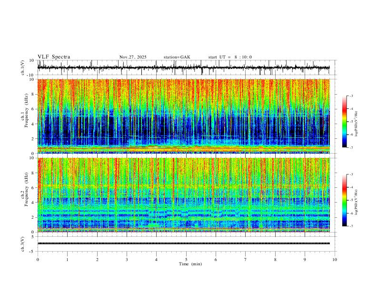This screenshot has height=291, width=377.
Task: Click the "station=GAK" label
Action: coord(177,57)
